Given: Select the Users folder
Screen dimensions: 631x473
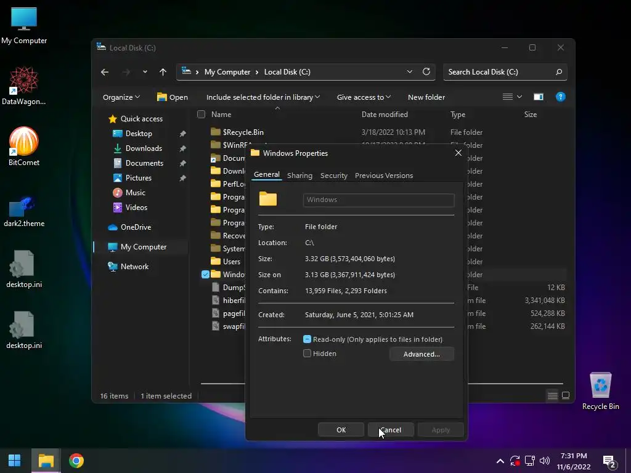Looking at the screenshot, I should pyautogui.click(x=226, y=261).
